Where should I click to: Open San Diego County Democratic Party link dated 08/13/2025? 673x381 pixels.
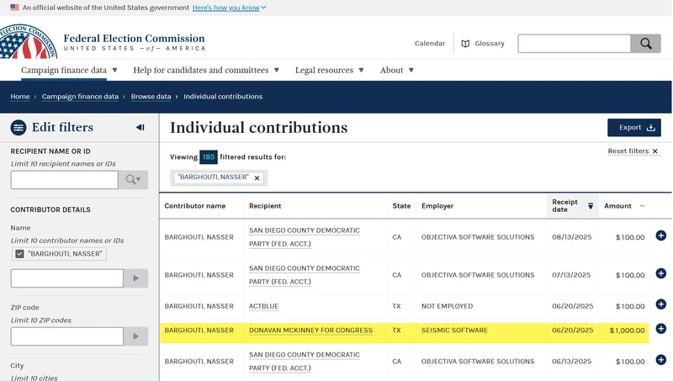tap(305, 237)
